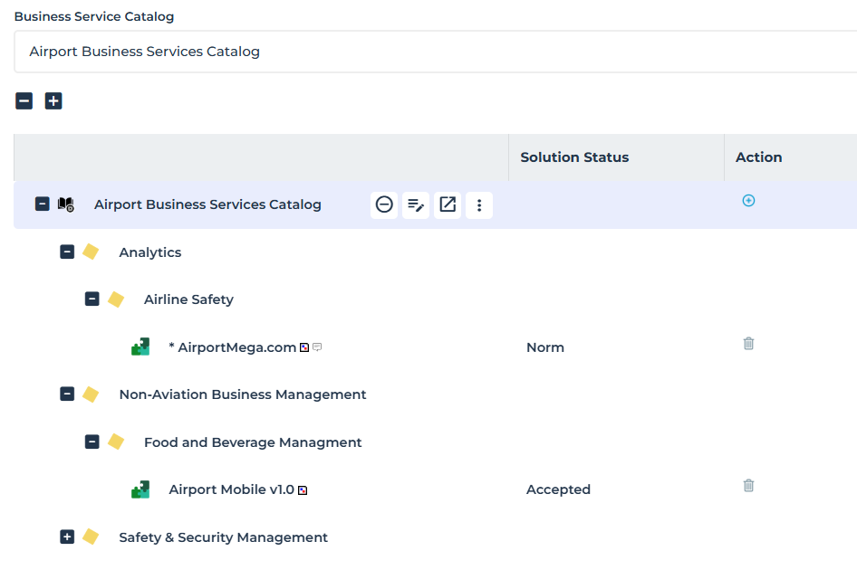857x570 pixels.
Task: Open catalog in new window icon
Action: [x=448, y=205]
